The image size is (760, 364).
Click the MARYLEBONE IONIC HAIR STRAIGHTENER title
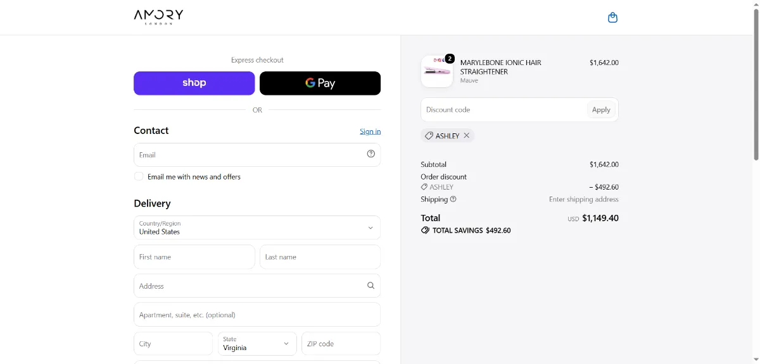pyautogui.click(x=501, y=67)
